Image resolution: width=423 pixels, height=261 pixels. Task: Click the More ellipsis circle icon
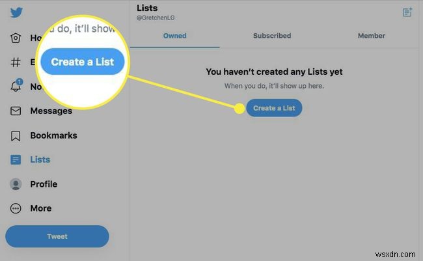click(x=16, y=208)
